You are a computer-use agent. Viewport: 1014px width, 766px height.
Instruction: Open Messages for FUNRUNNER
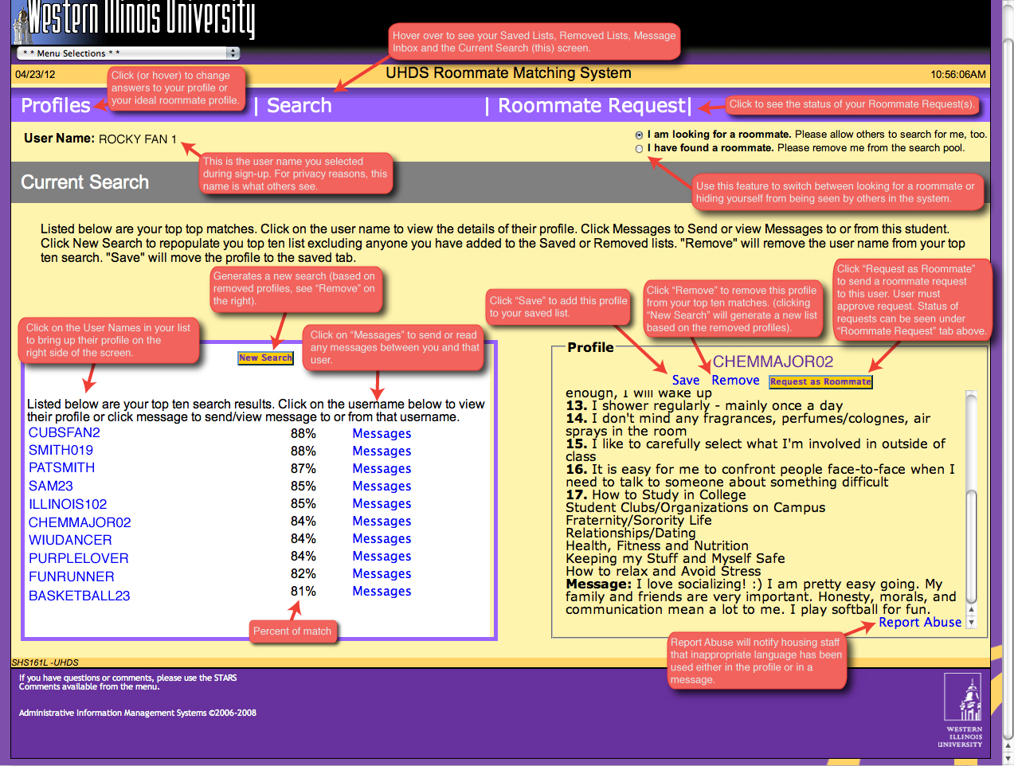coord(382,574)
